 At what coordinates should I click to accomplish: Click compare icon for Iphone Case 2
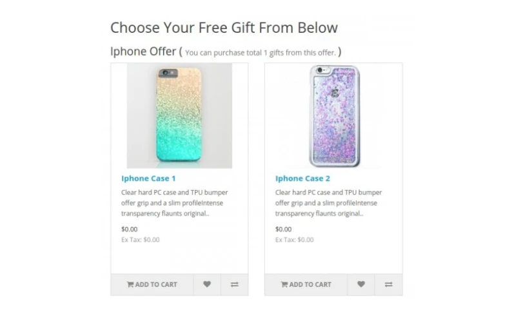tap(388, 284)
